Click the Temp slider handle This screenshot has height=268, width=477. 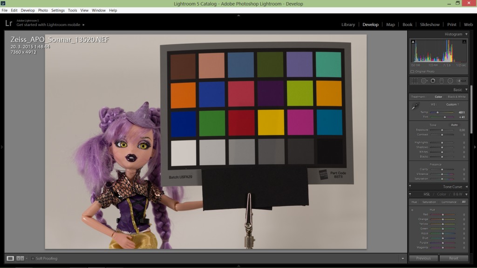click(437, 113)
